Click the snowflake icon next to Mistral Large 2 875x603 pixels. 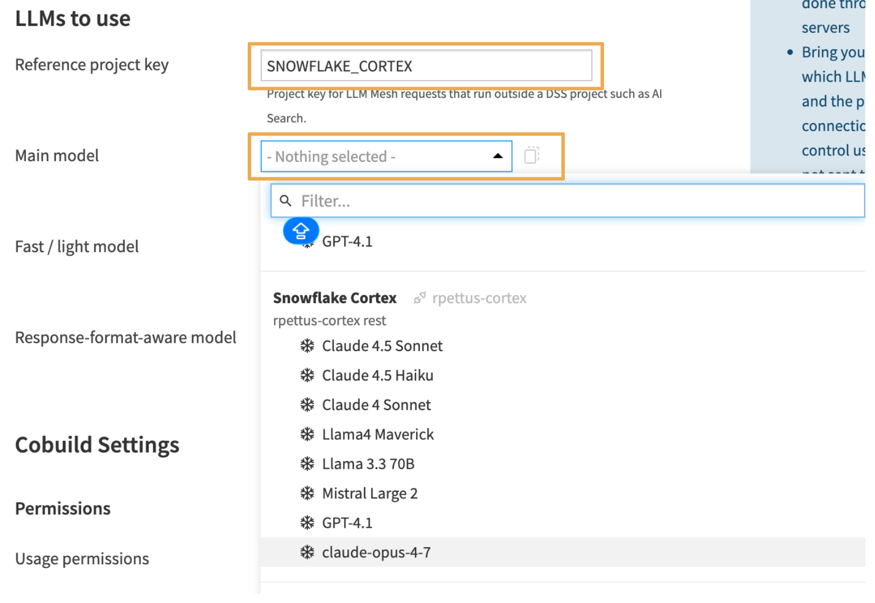(307, 493)
